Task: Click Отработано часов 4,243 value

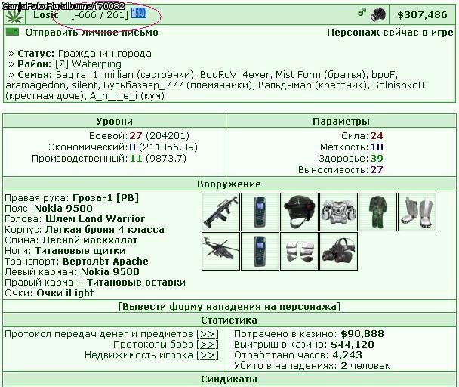Action: 347,355
